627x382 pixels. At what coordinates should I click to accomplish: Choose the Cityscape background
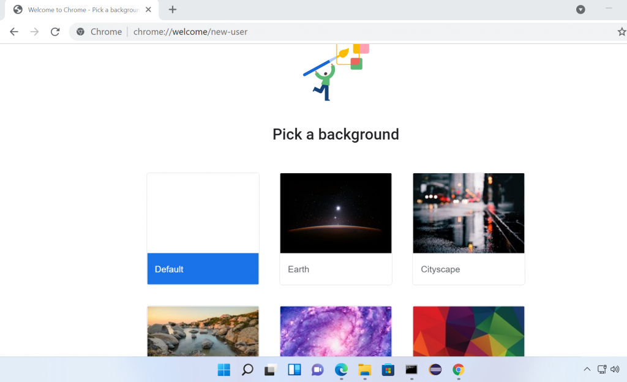point(468,213)
